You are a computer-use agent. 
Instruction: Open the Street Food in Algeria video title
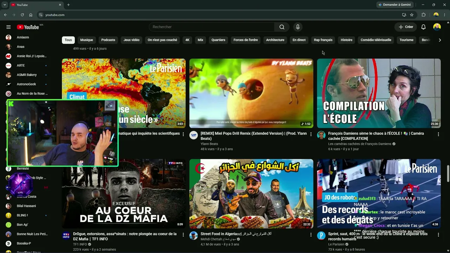[236, 234]
